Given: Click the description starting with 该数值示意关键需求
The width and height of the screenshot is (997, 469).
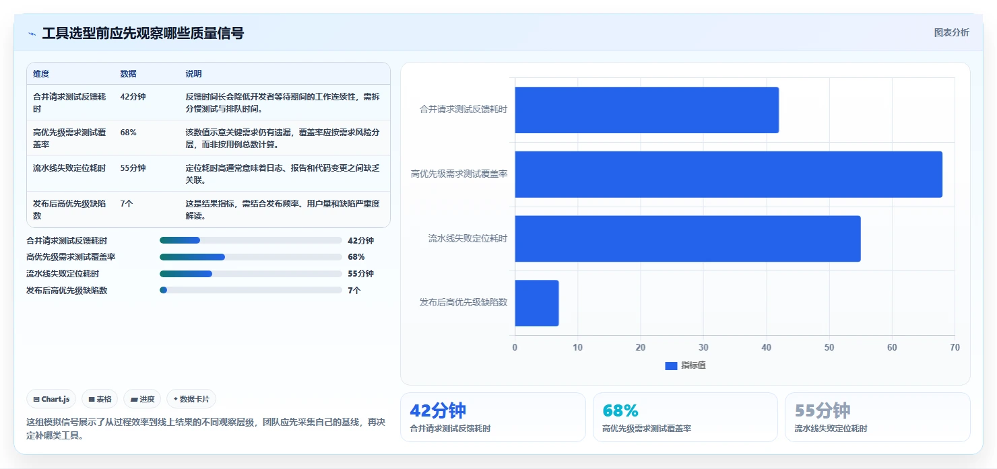Looking at the screenshot, I should pos(282,139).
